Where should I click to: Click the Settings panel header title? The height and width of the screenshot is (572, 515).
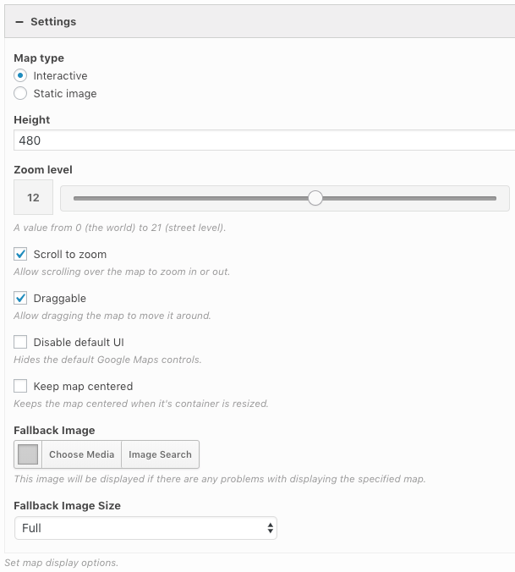coord(53,22)
